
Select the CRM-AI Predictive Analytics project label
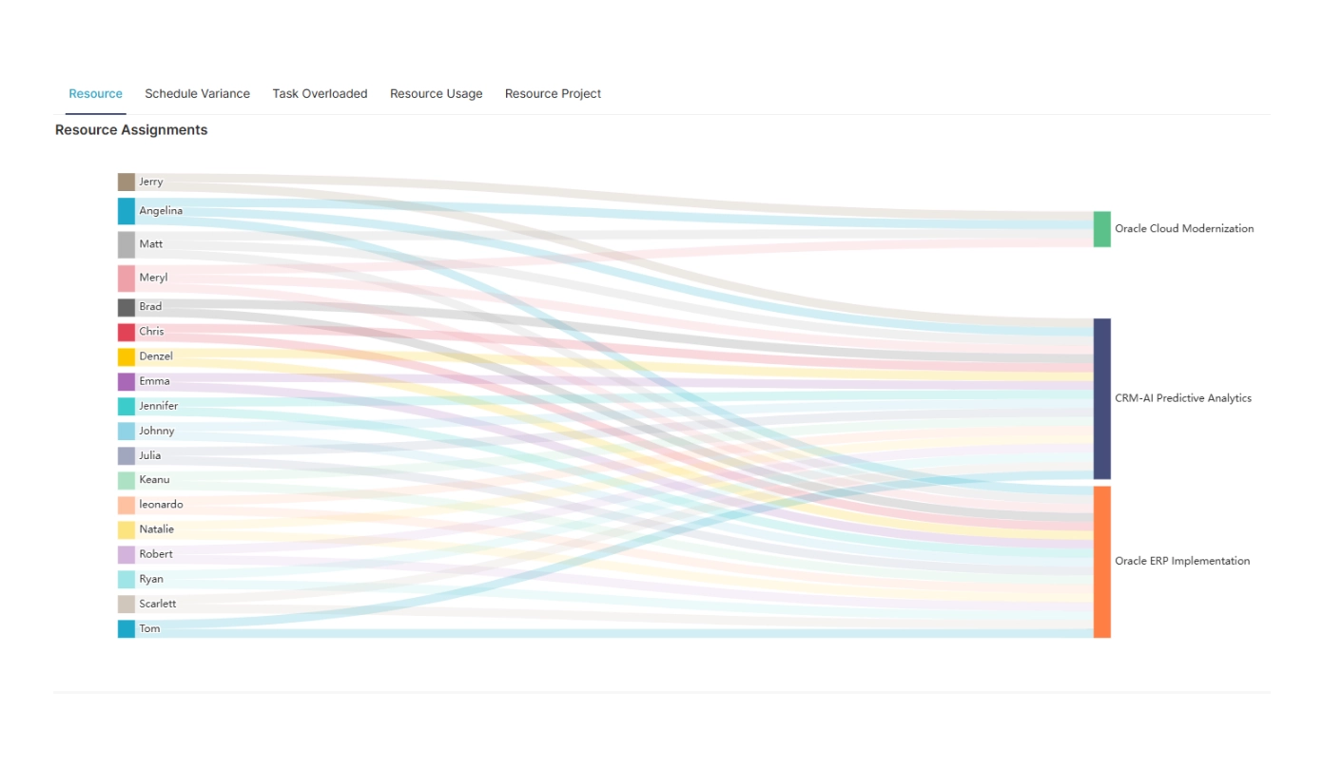point(1183,398)
